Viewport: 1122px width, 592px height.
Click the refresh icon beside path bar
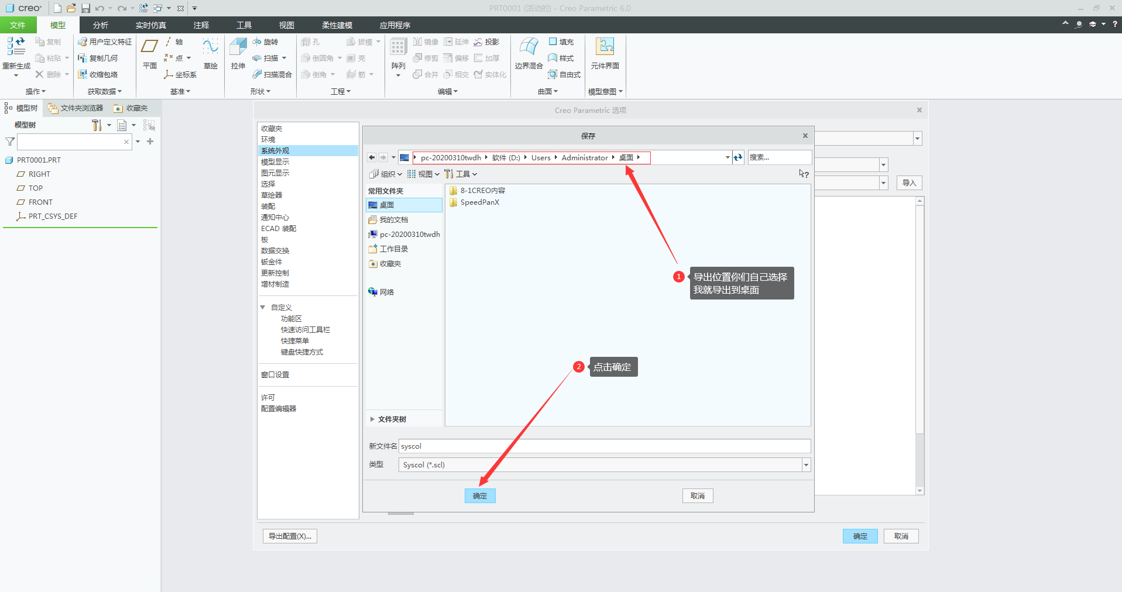pyautogui.click(x=739, y=157)
